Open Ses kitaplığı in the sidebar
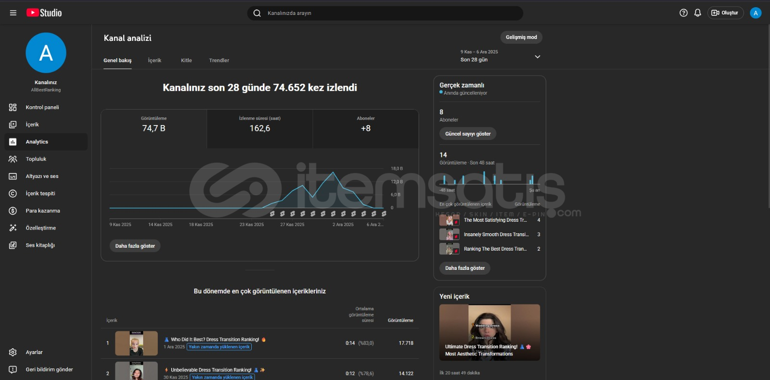Screen dimensions: 770x380 pos(40,245)
